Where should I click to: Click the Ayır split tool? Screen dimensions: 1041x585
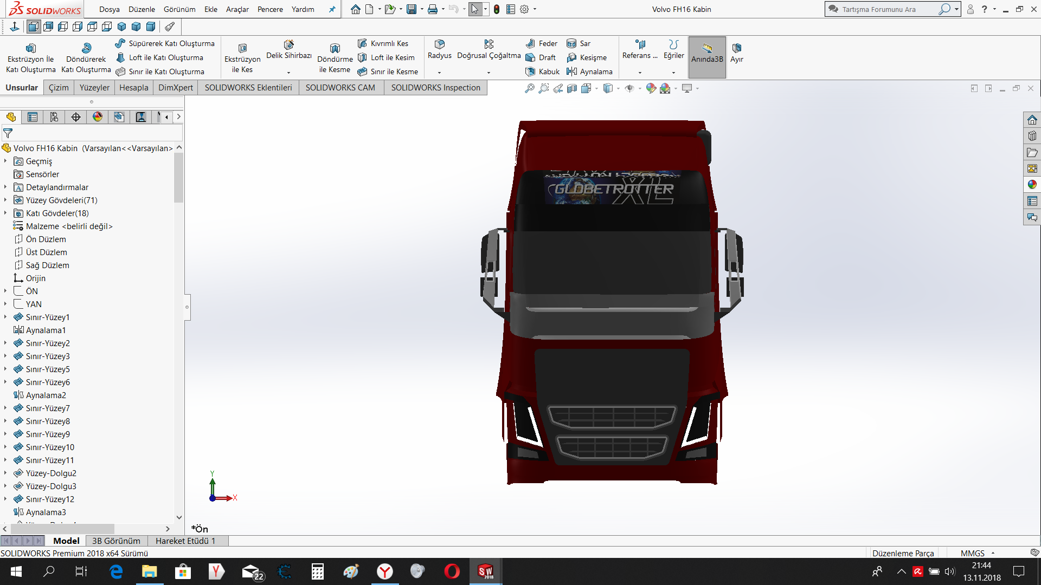(x=737, y=53)
